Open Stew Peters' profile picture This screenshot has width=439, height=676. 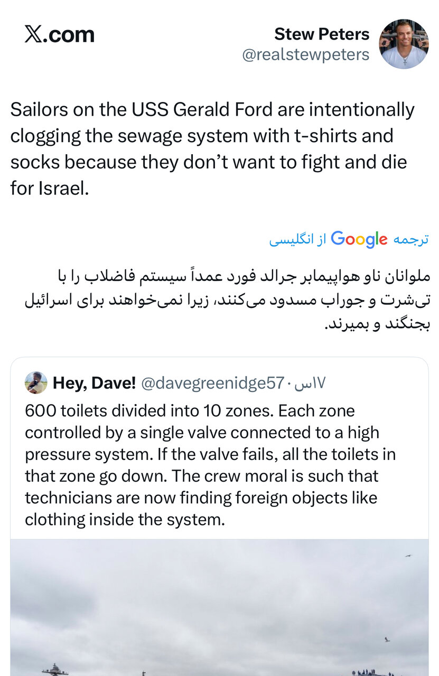click(404, 44)
